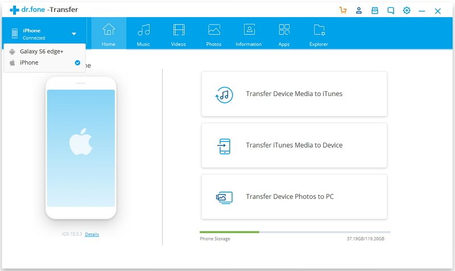Click Transfer Device Media to iTunes
This screenshot has height=271, width=455.
294,94
